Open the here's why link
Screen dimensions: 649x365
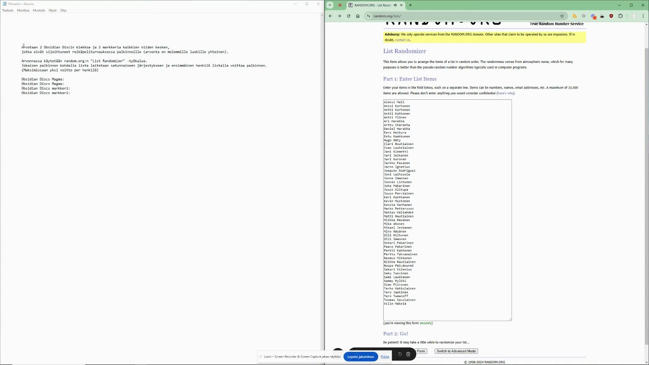(505, 93)
